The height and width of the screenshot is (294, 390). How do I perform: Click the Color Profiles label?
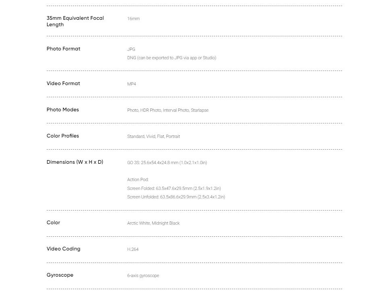tap(63, 136)
